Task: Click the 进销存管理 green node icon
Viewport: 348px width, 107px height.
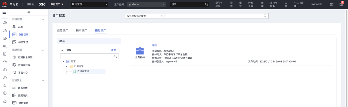Action: tap(74, 71)
